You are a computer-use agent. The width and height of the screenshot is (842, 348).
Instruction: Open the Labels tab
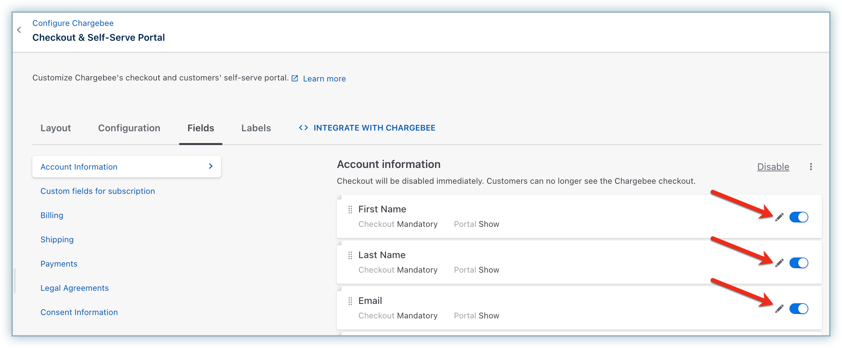click(256, 128)
